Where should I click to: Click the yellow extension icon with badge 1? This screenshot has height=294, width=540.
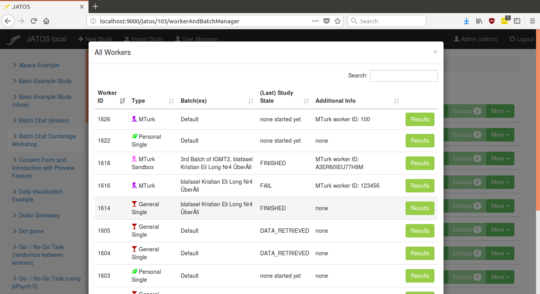click(505, 21)
